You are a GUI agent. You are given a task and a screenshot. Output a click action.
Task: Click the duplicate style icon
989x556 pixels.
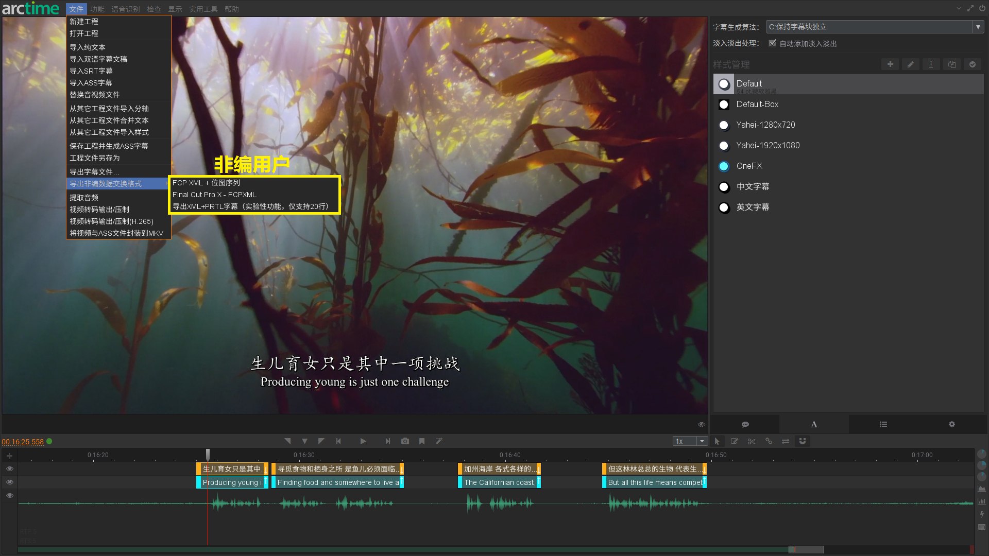click(951, 64)
